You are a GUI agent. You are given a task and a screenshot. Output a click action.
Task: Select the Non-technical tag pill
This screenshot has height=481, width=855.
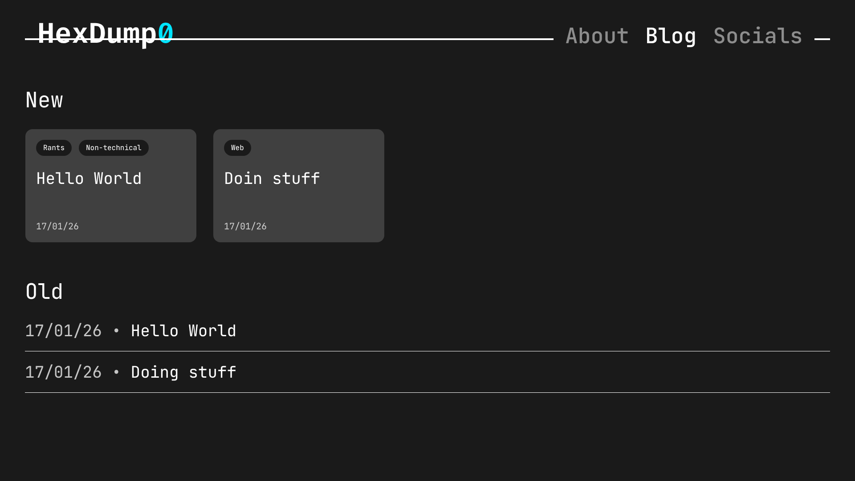114,148
